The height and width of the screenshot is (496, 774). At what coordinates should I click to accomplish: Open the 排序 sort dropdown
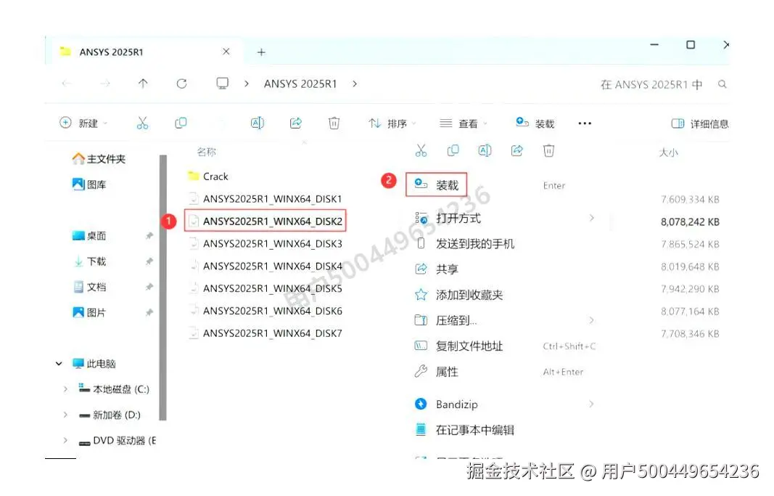(x=392, y=123)
